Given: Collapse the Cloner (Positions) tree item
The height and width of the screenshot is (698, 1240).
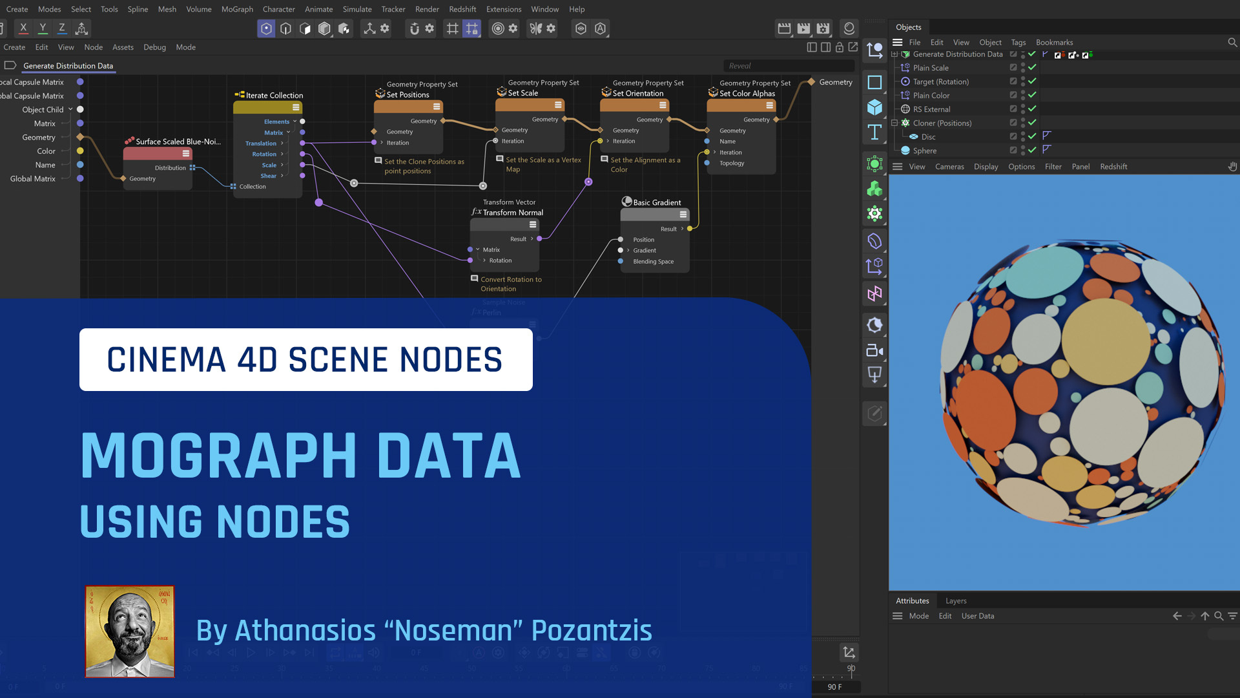Looking at the screenshot, I should tap(894, 123).
